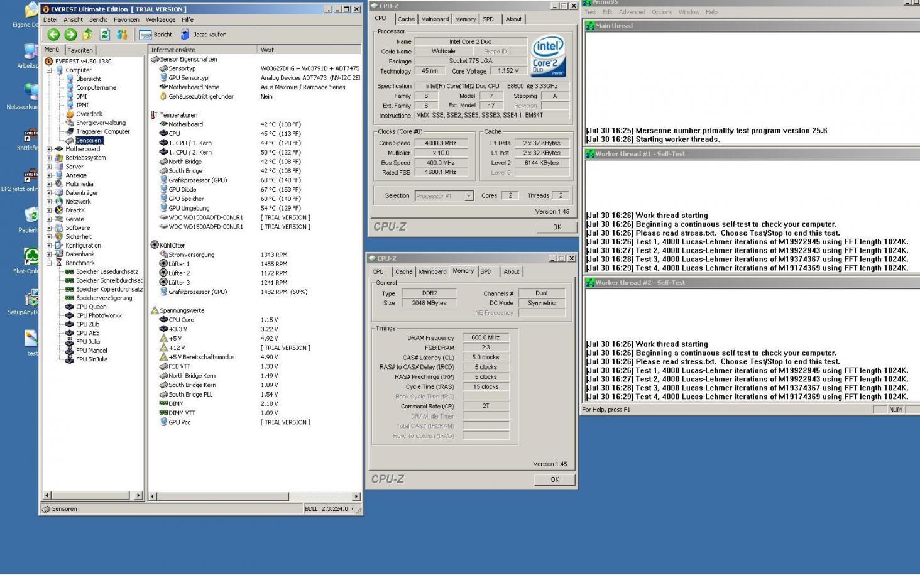This screenshot has height=575, width=920.
Task: Open the Datei menu in EVEREST
Action: [50, 20]
